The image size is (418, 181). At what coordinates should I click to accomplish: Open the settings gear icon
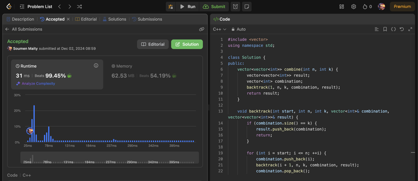pos(354,7)
